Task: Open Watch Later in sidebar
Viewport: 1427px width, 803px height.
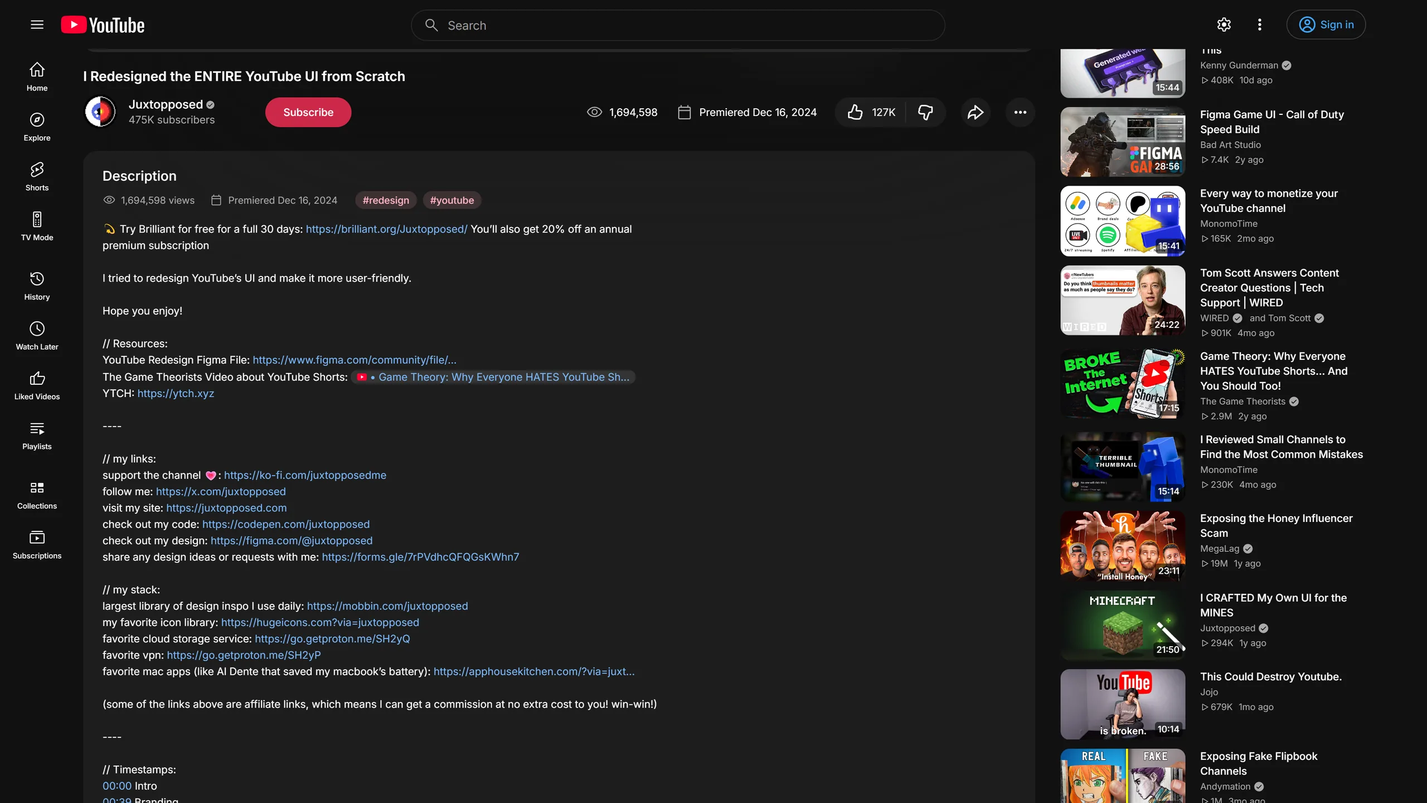Action: pyautogui.click(x=37, y=336)
